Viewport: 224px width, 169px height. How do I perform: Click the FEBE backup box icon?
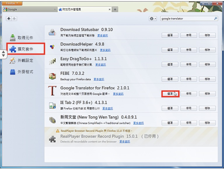[52, 76]
